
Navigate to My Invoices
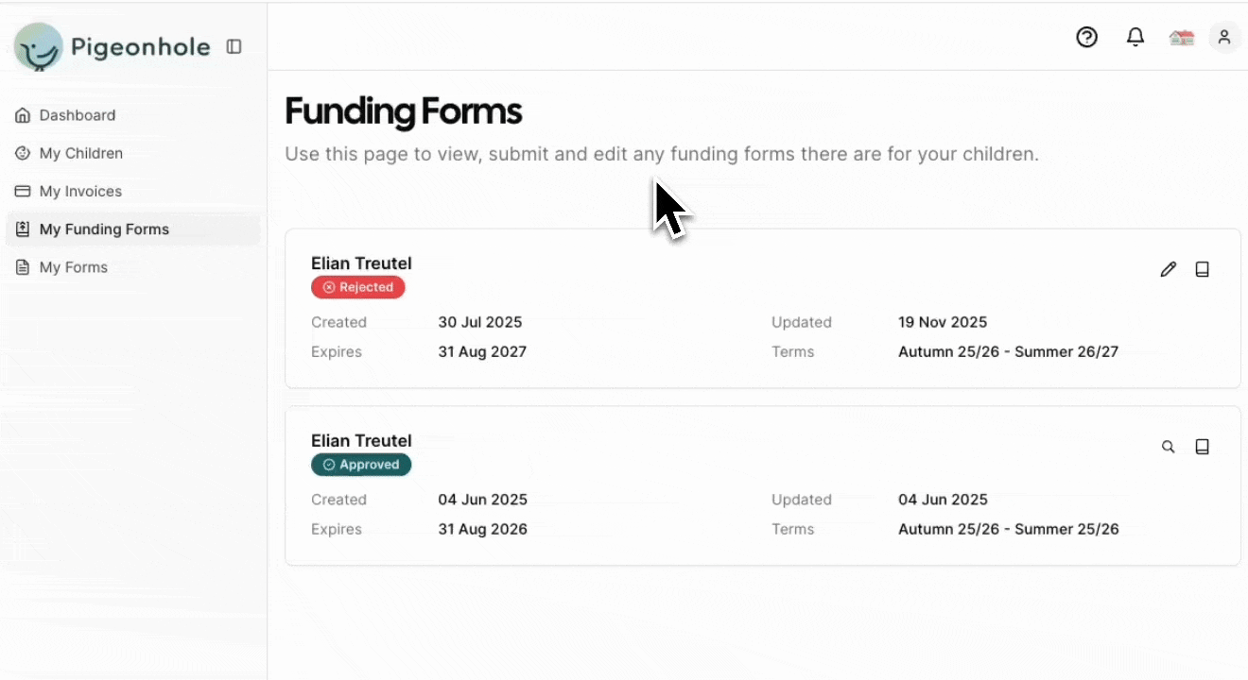[80, 191]
